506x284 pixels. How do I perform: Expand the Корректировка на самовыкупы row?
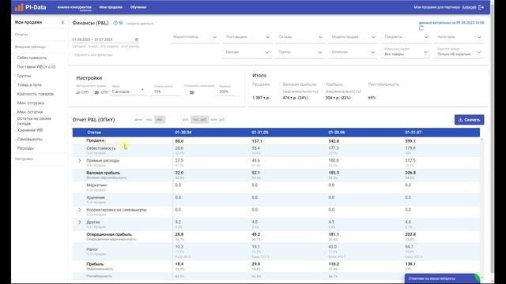(x=80, y=210)
